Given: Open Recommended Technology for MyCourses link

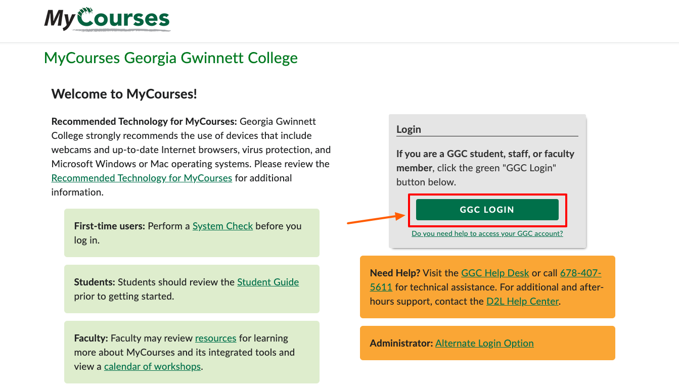Looking at the screenshot, I should (x=142, y=178).
